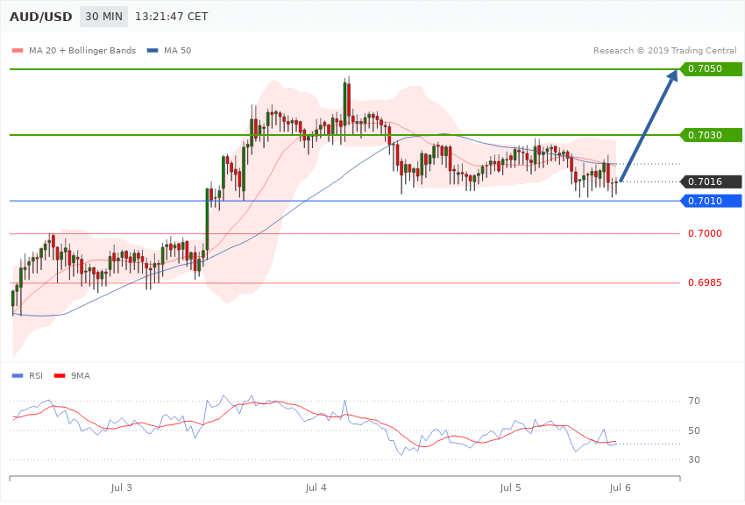Click the 9MA legend label
745x505 pixels.
[81, 376]
